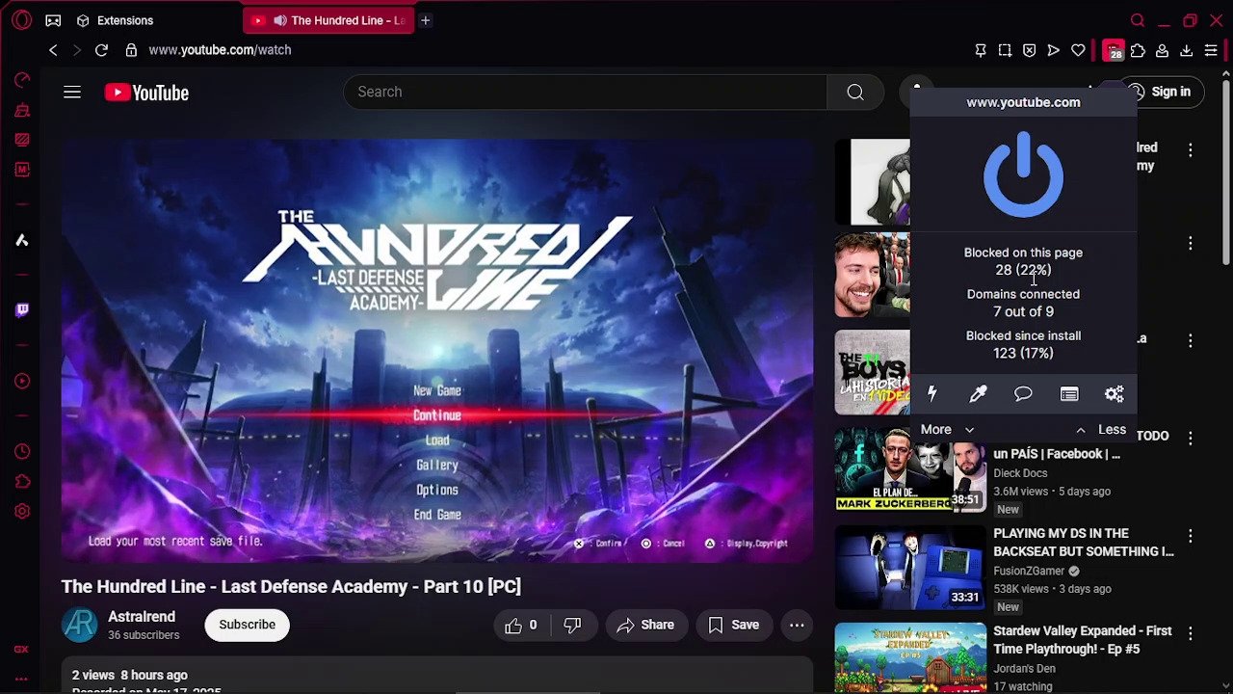The width and height of the screenshot is (1233, 694).
Task: Sign in to YouTube
Action: pos(1161,92)
